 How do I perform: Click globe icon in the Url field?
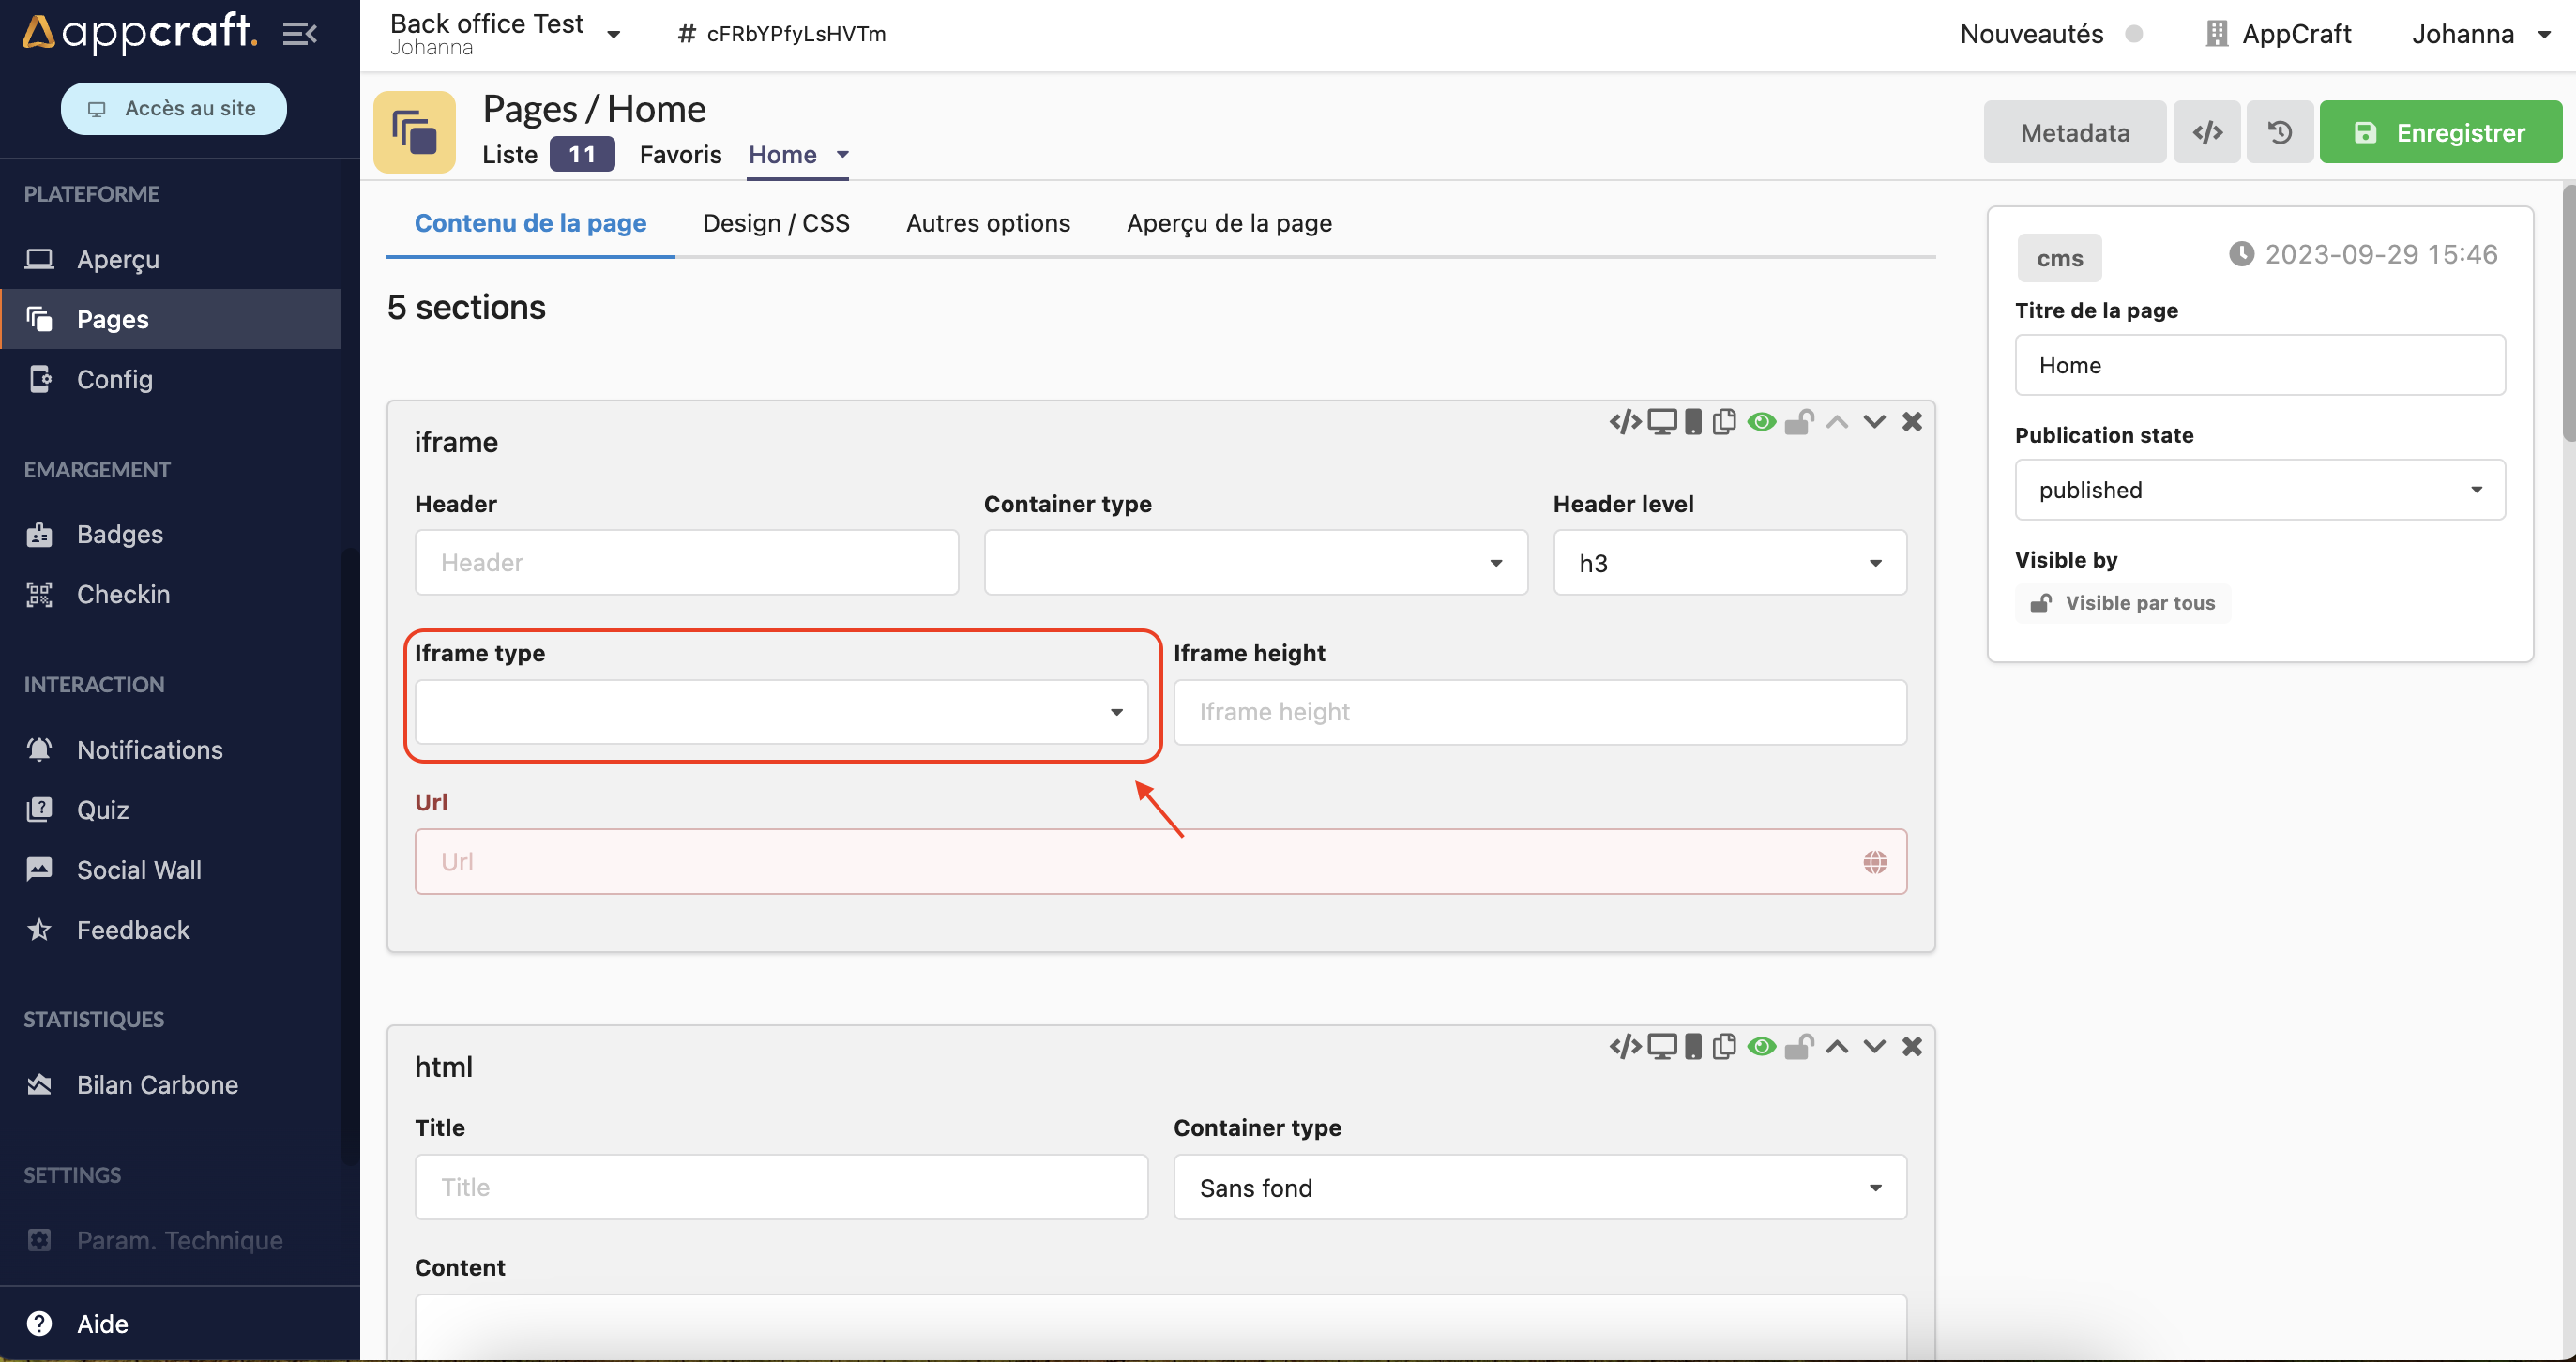coord(1874,862)
